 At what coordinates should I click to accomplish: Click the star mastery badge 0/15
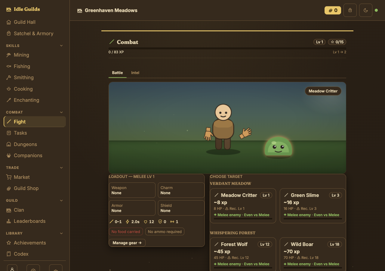(x=337, y=42)
